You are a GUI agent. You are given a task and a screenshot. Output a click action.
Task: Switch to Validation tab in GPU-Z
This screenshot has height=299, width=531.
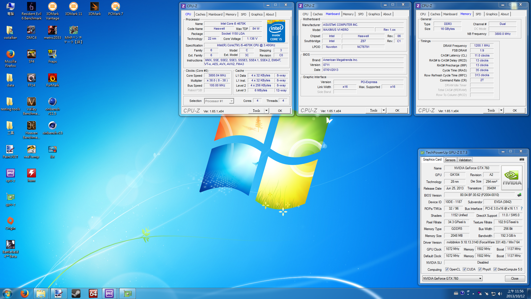coord(465,160)
